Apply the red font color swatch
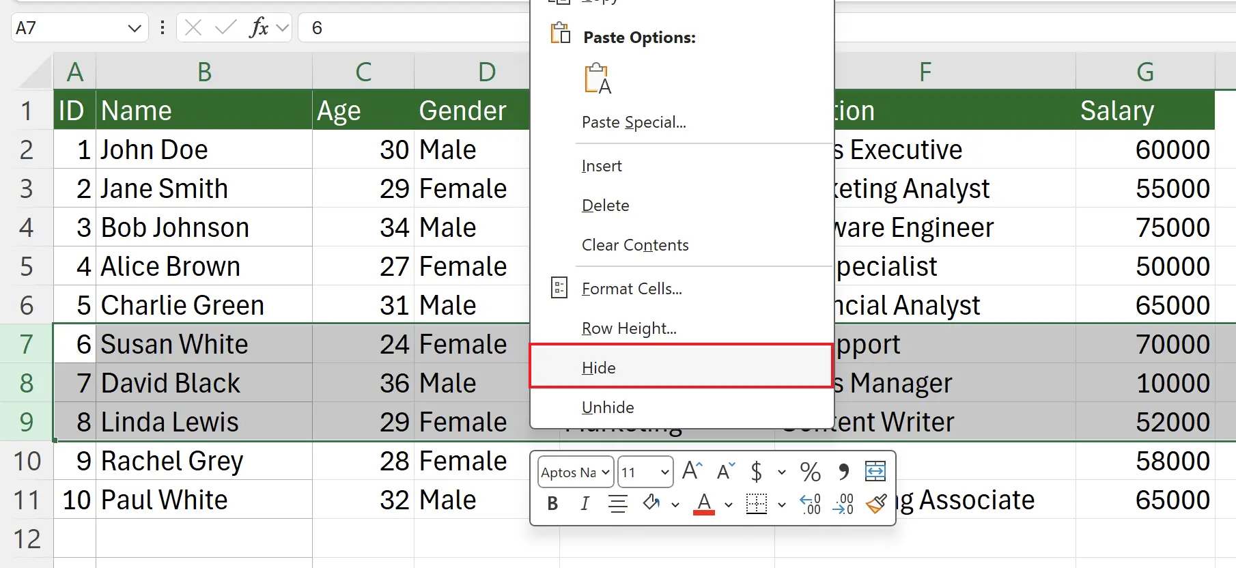This screenshot has height=568, width=1236. (704, 504)
